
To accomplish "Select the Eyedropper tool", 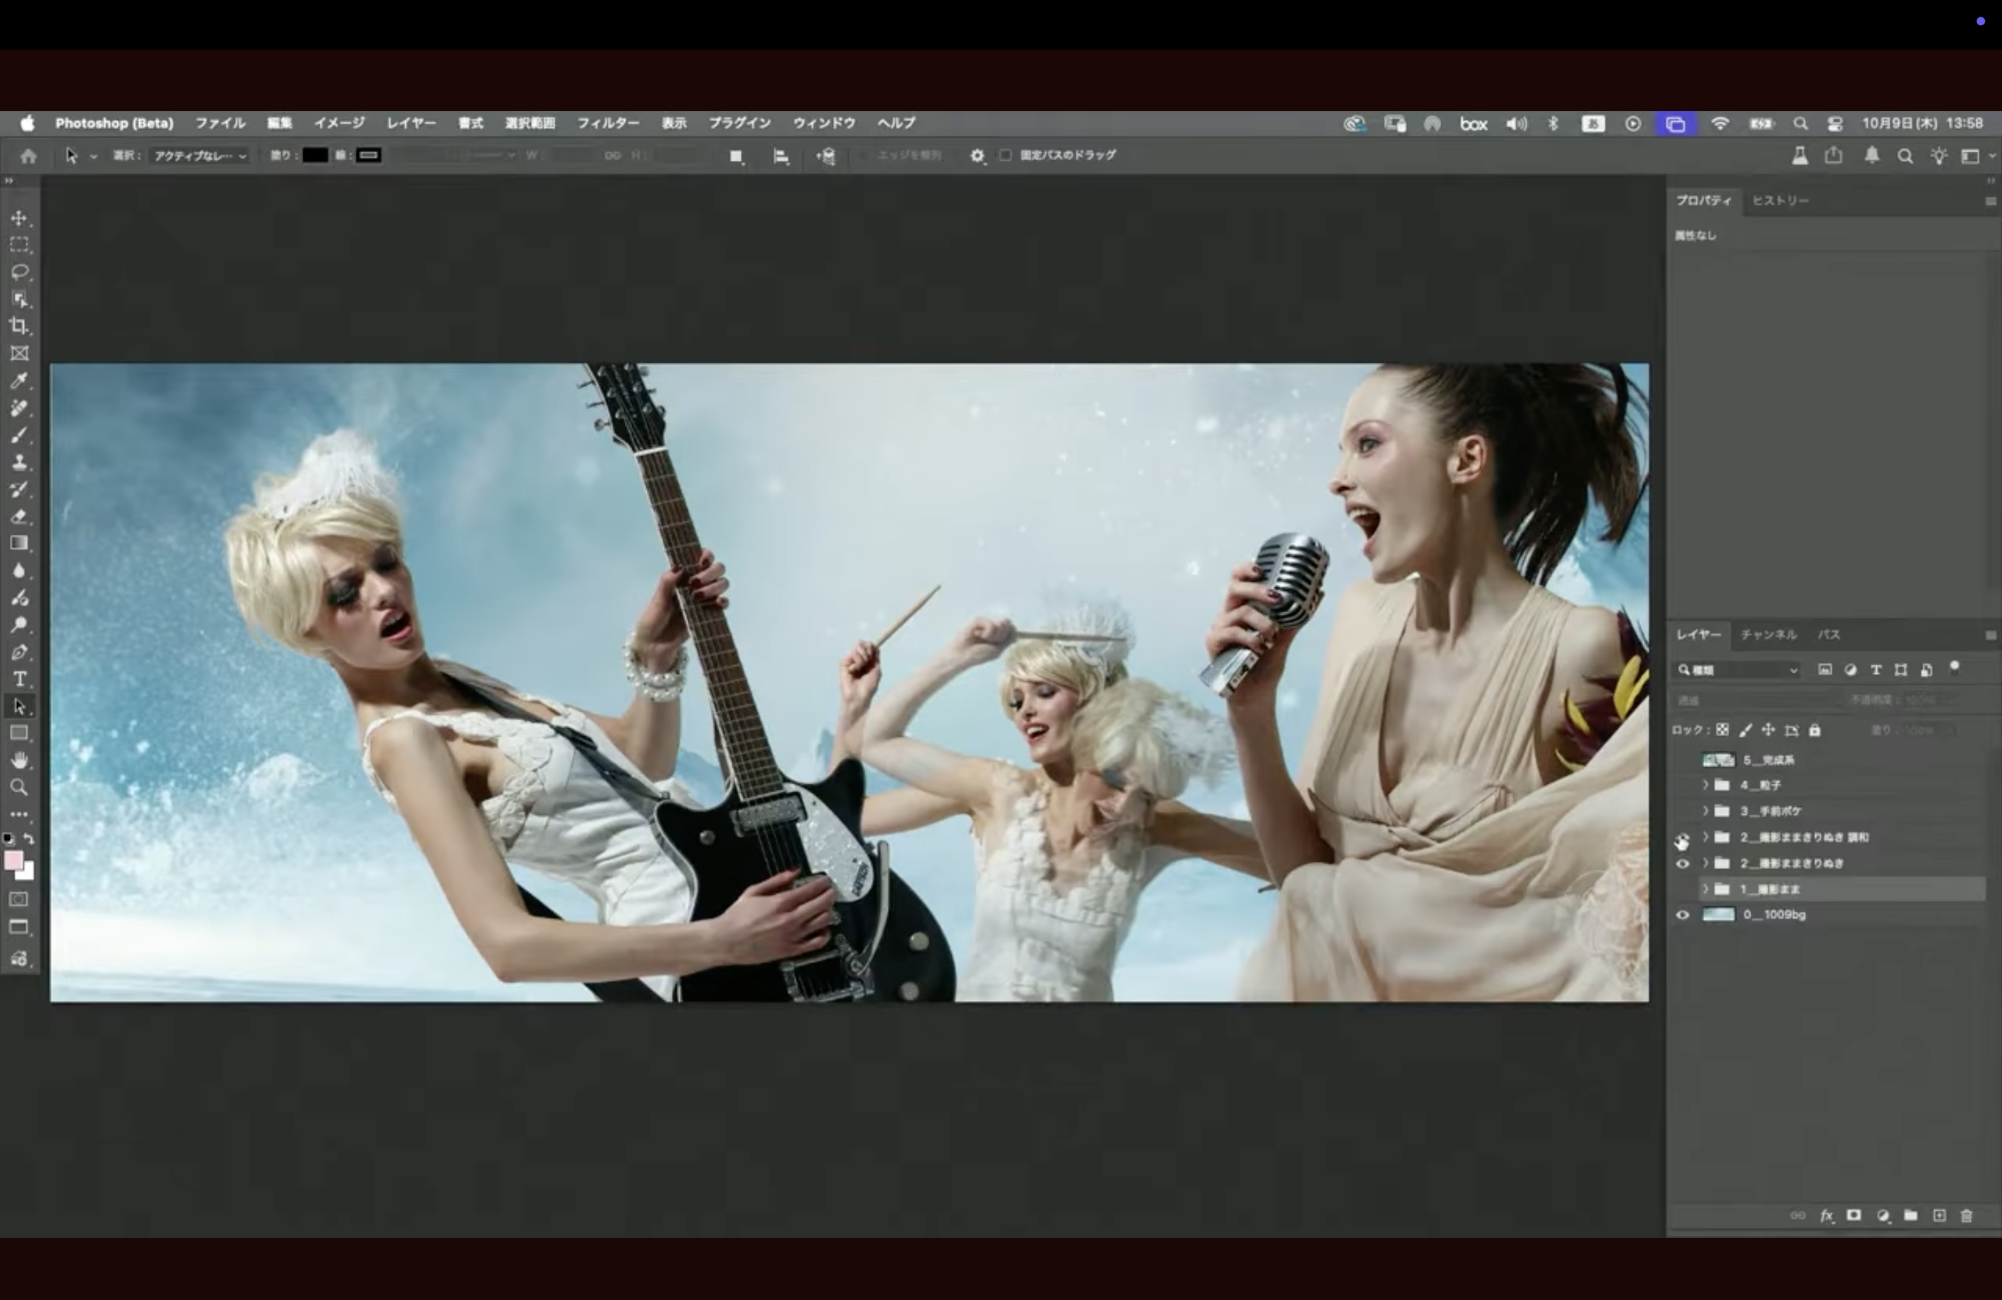I will [19, 381].
